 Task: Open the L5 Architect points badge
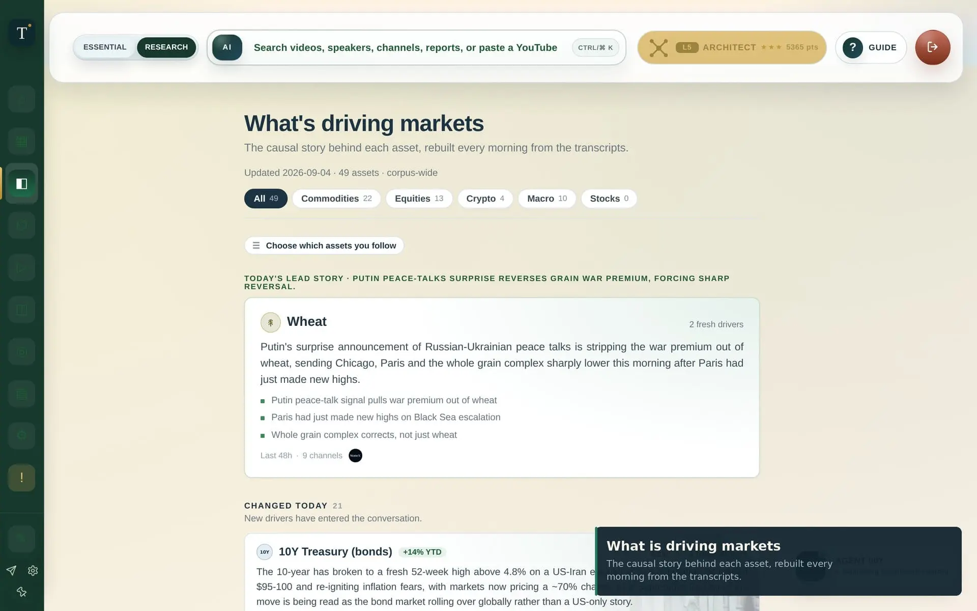[732, 47]
